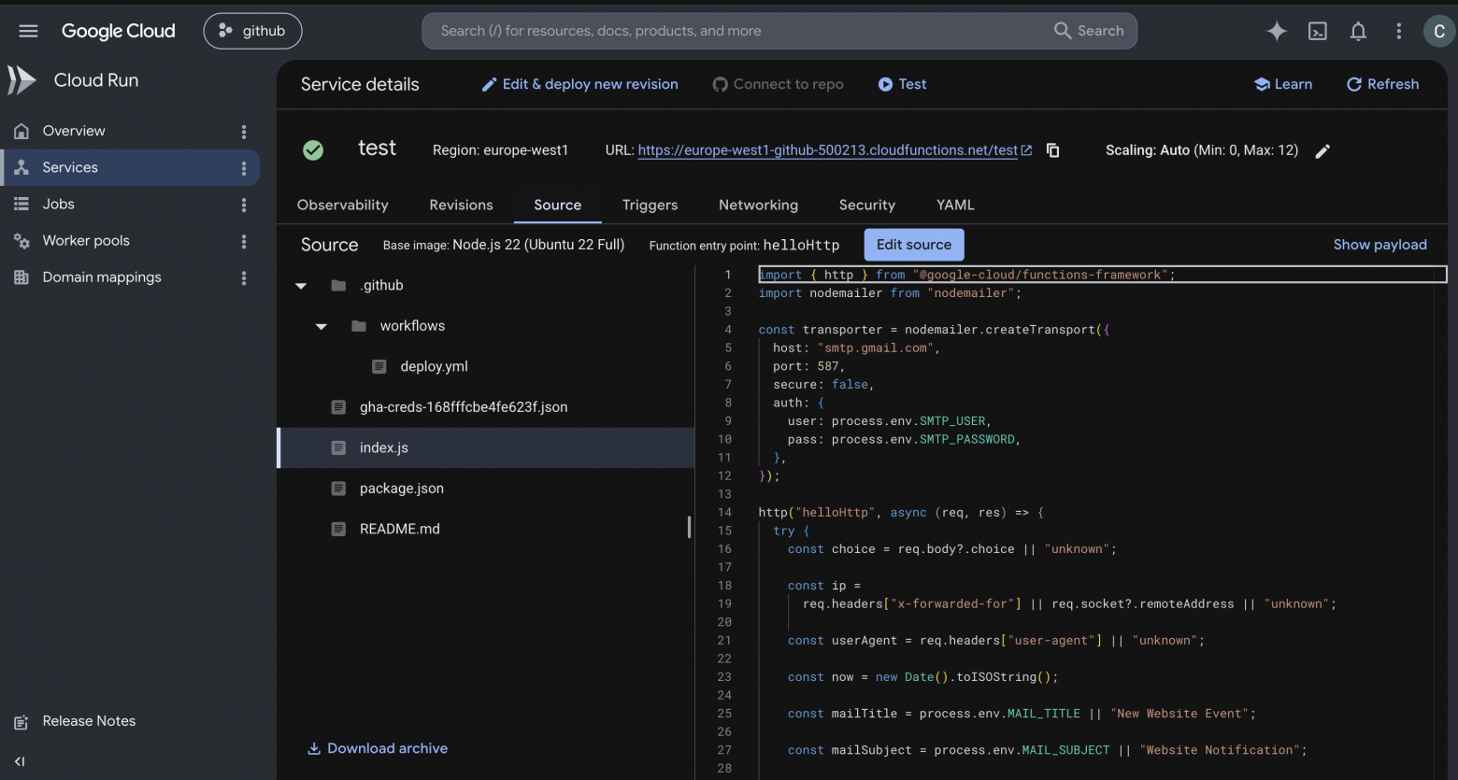Open more options for Worker pools
This screenshot has height=780, width=1458.
click(x=244, y=241)
